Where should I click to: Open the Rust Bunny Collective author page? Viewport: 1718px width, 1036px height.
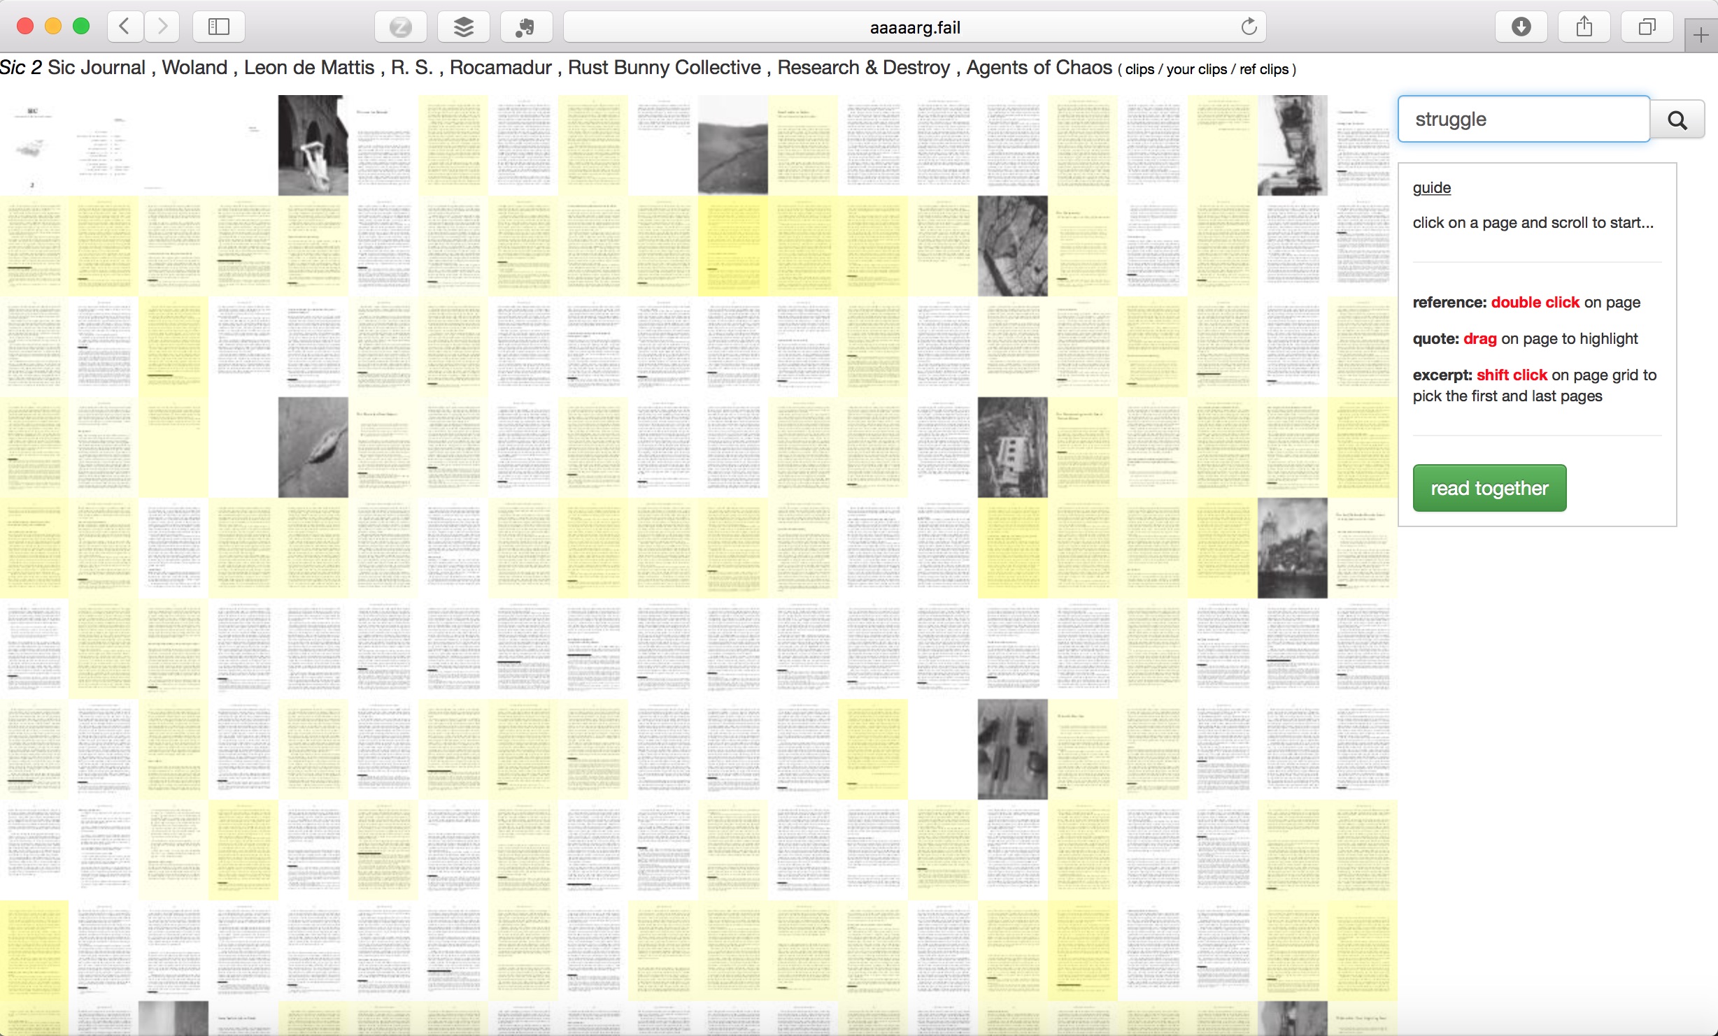pyautogui.click(x=665, y=68)
